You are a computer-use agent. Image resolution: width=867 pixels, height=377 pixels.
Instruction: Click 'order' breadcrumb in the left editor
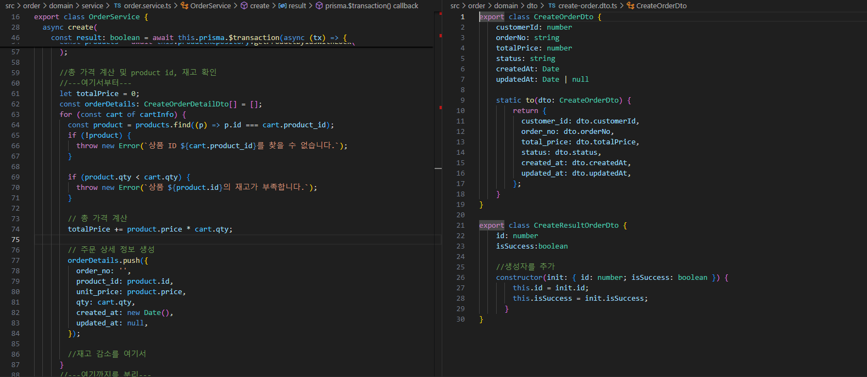click(31, 5)
